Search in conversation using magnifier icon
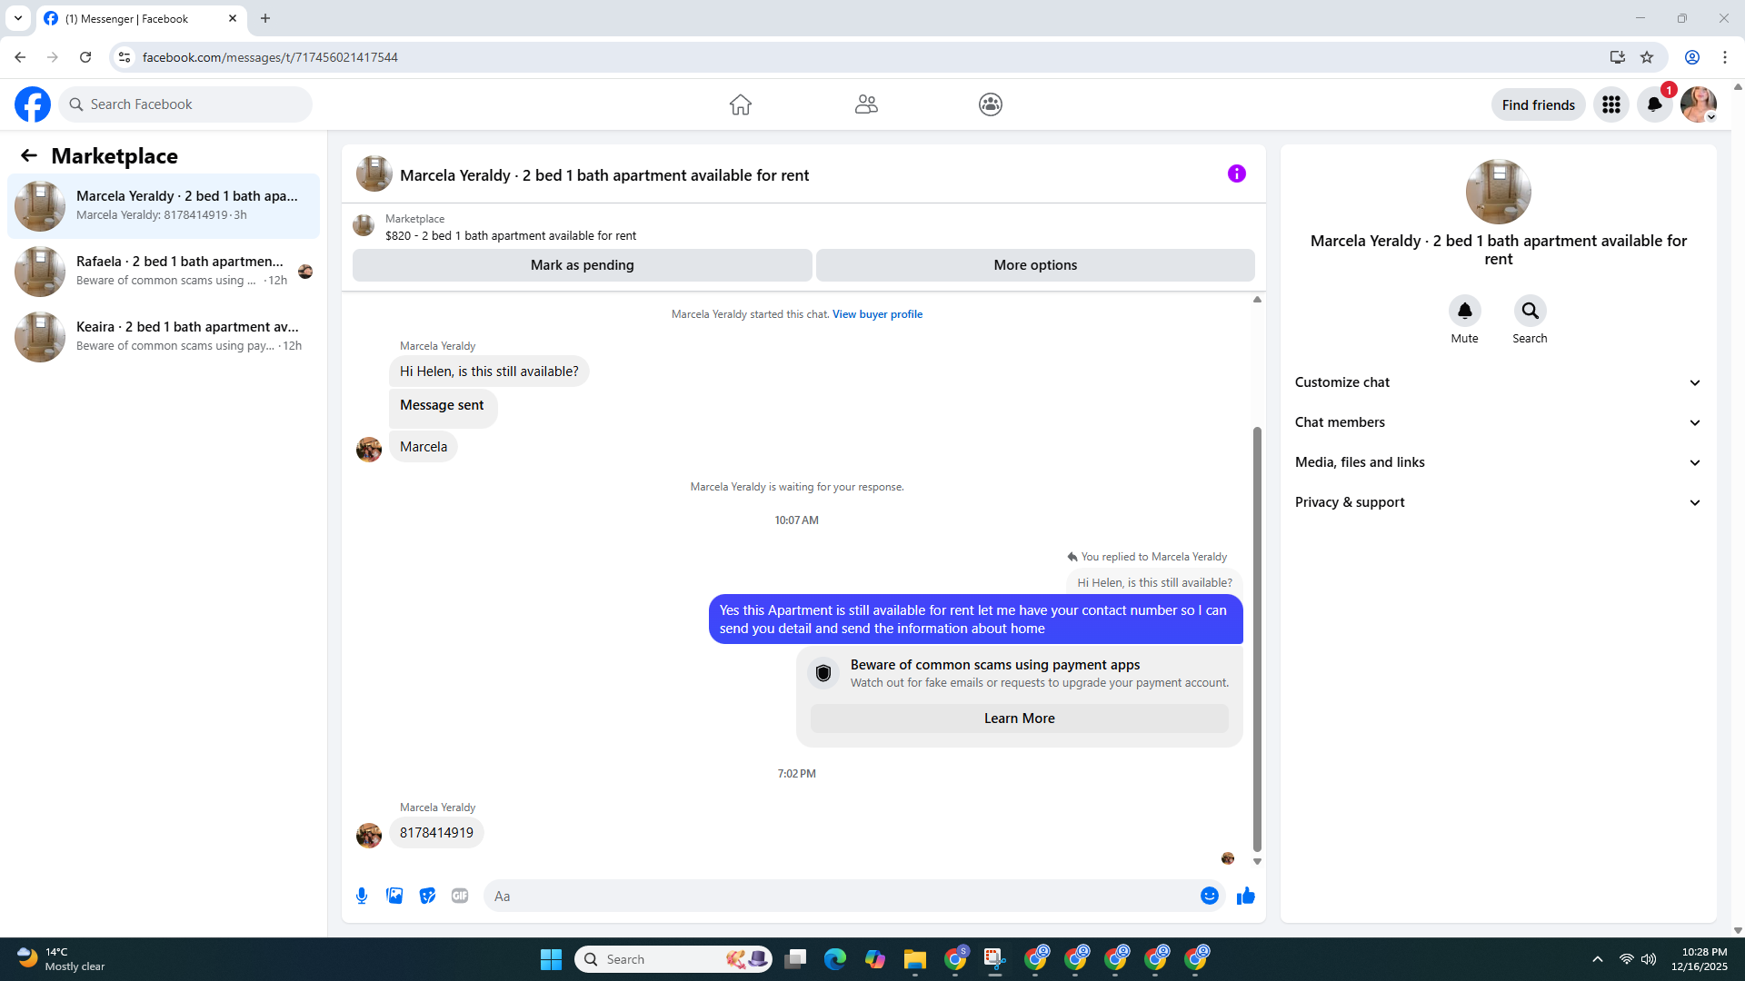 [x=1531, y=311]
